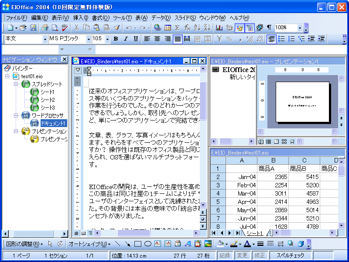
Task: Select the Arrow drawing tool
Action: 127,244
